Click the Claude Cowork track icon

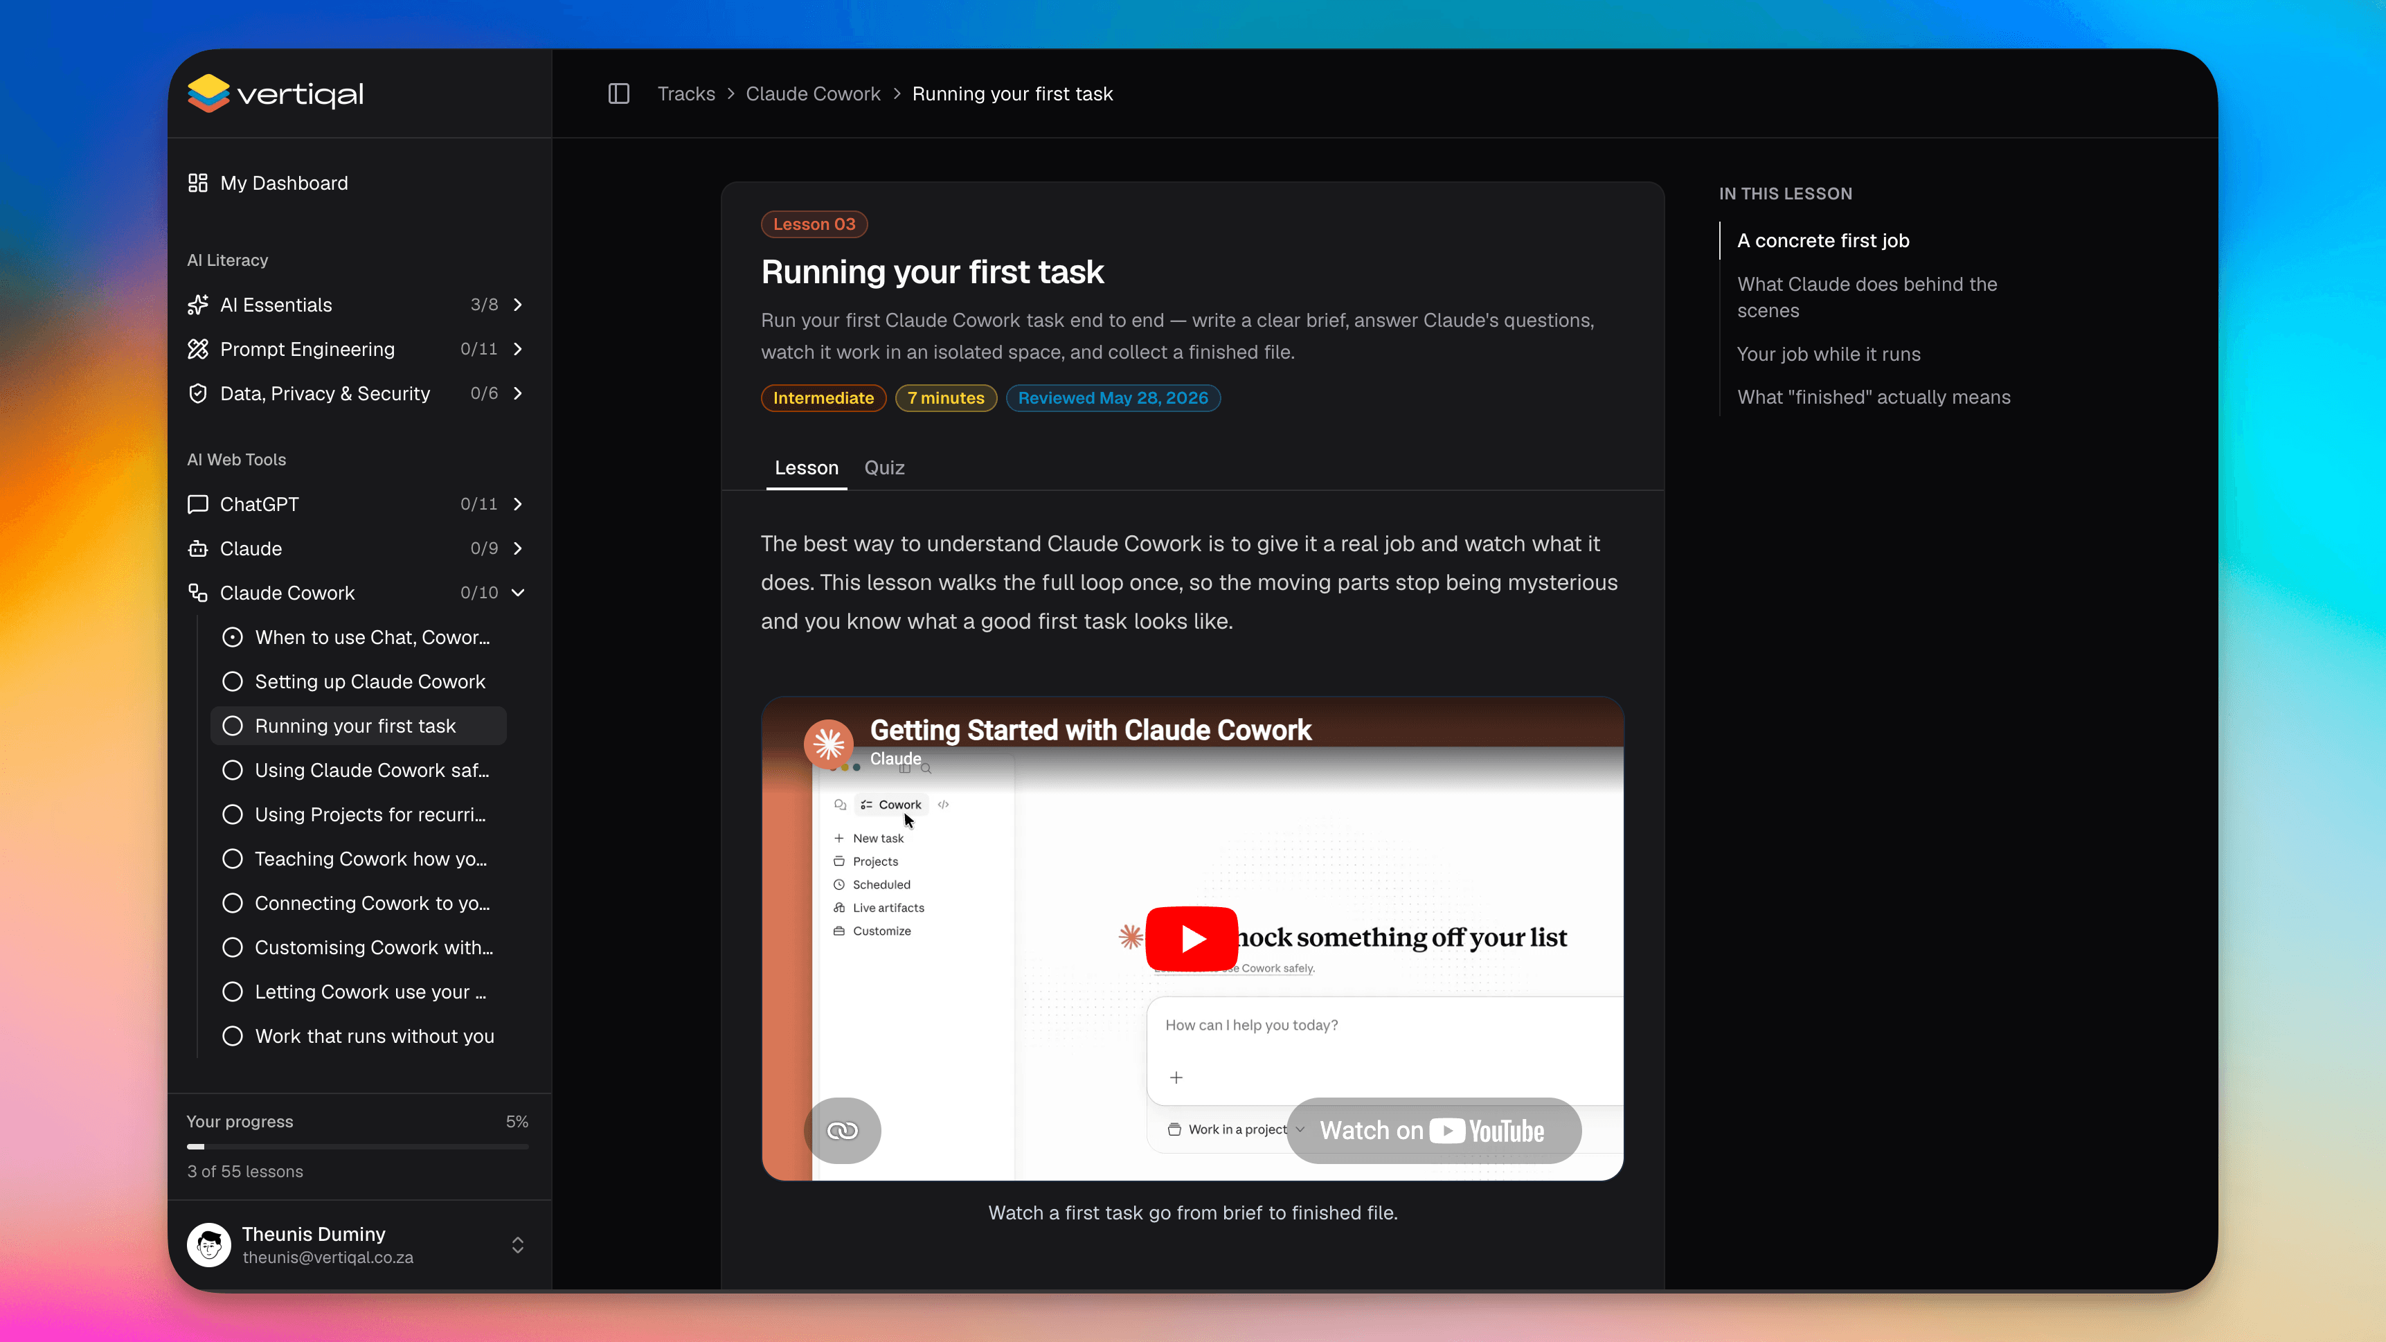coord(197,593)
